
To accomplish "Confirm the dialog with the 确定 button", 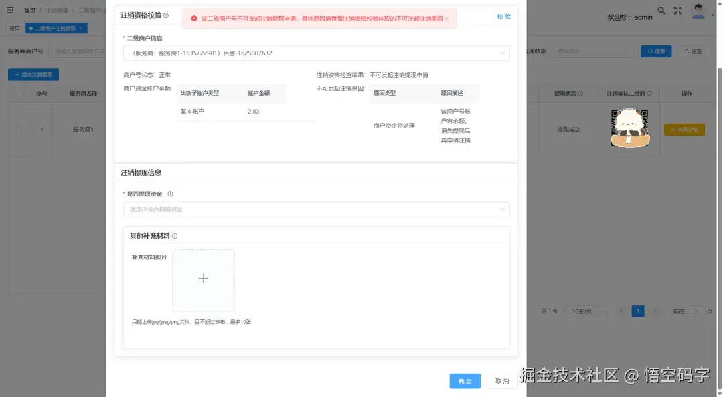I will coord(465,380).
